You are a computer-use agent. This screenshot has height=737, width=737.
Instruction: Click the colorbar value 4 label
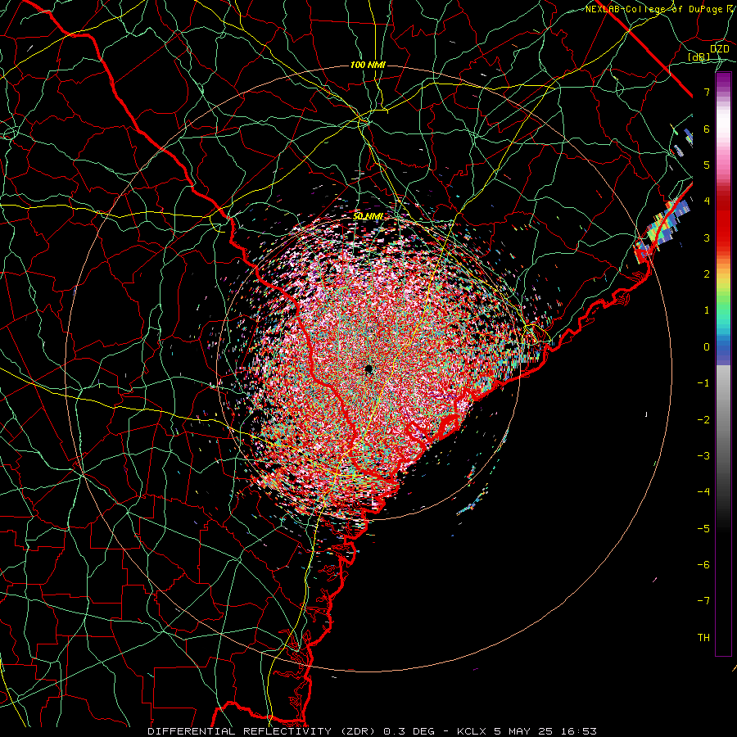tap(707, 201)
